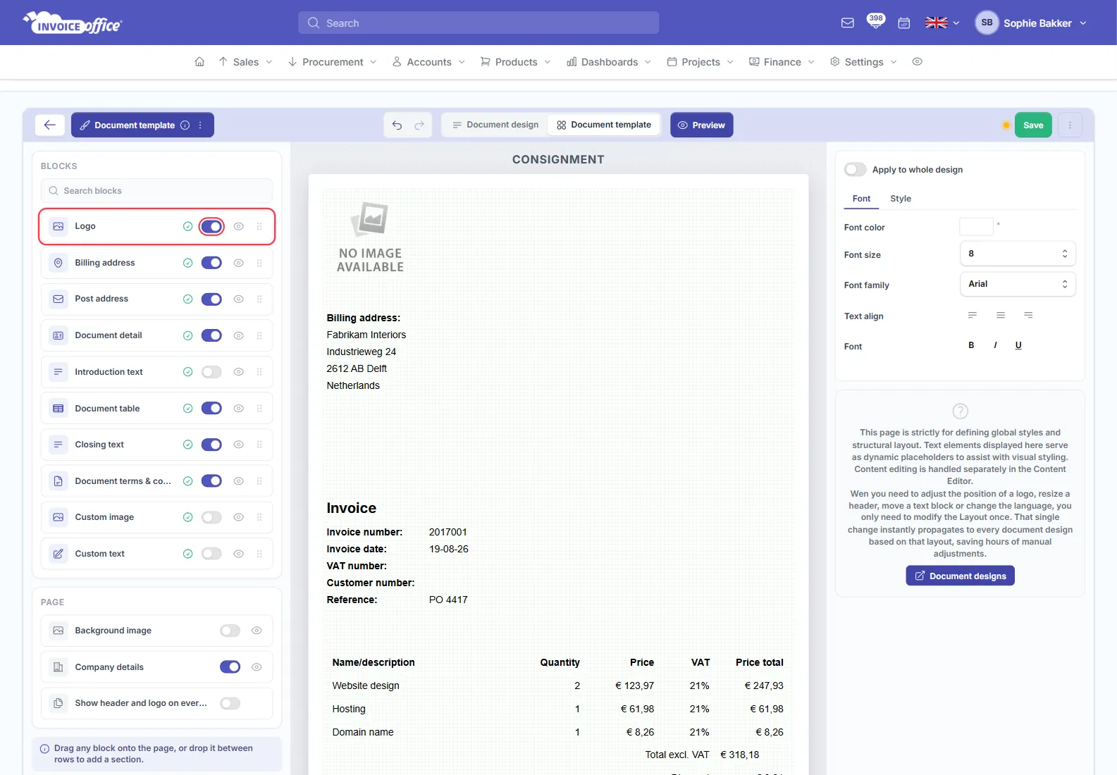Enable the Introduction text block switch

coord(211,372)
